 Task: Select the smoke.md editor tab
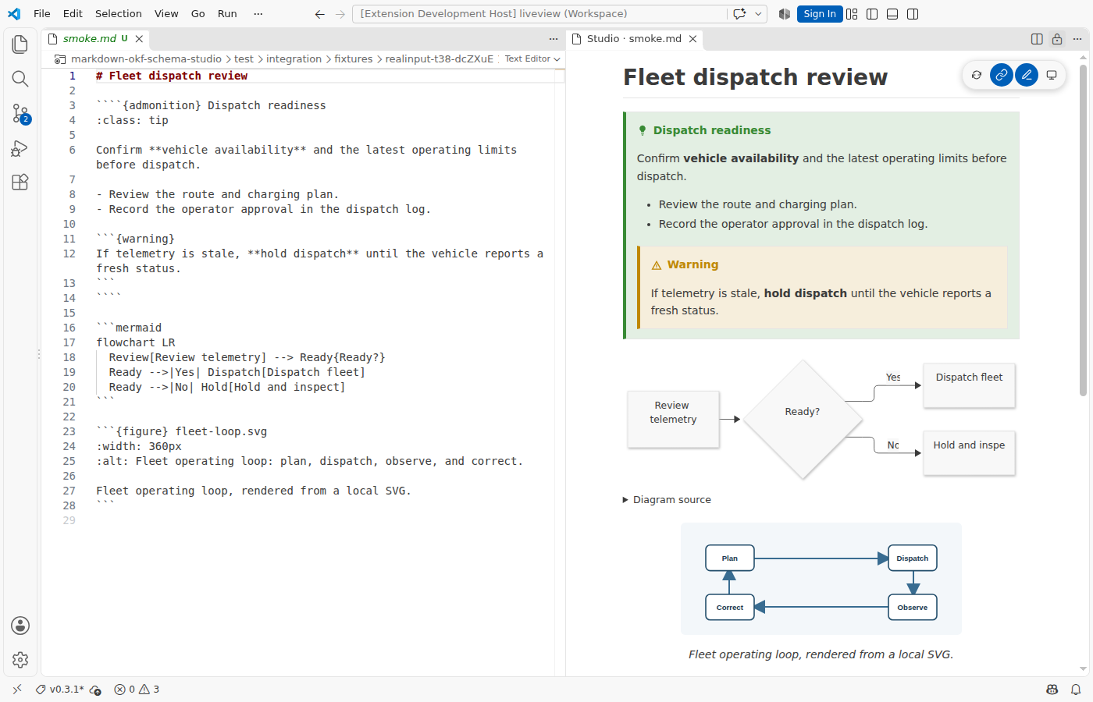[x=95, y=39]
